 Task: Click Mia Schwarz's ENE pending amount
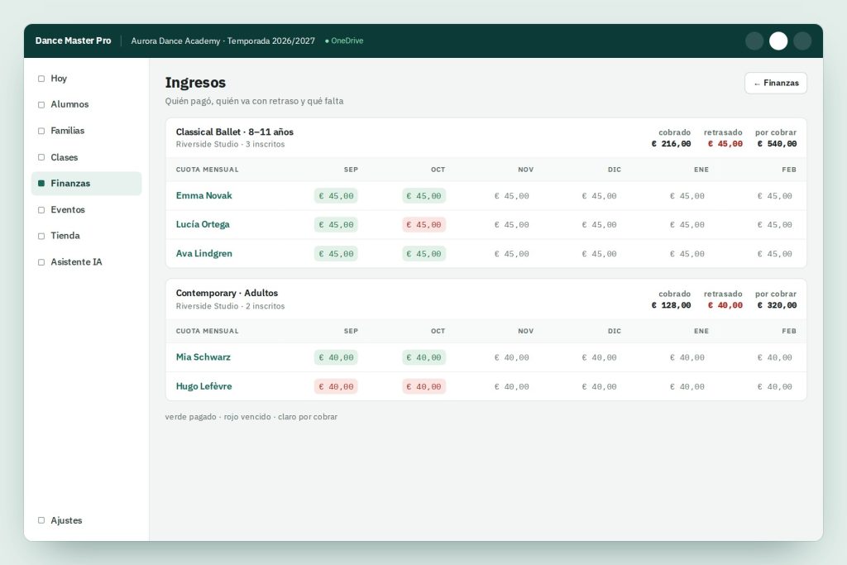pyautogui.click(x=687, y=357)
